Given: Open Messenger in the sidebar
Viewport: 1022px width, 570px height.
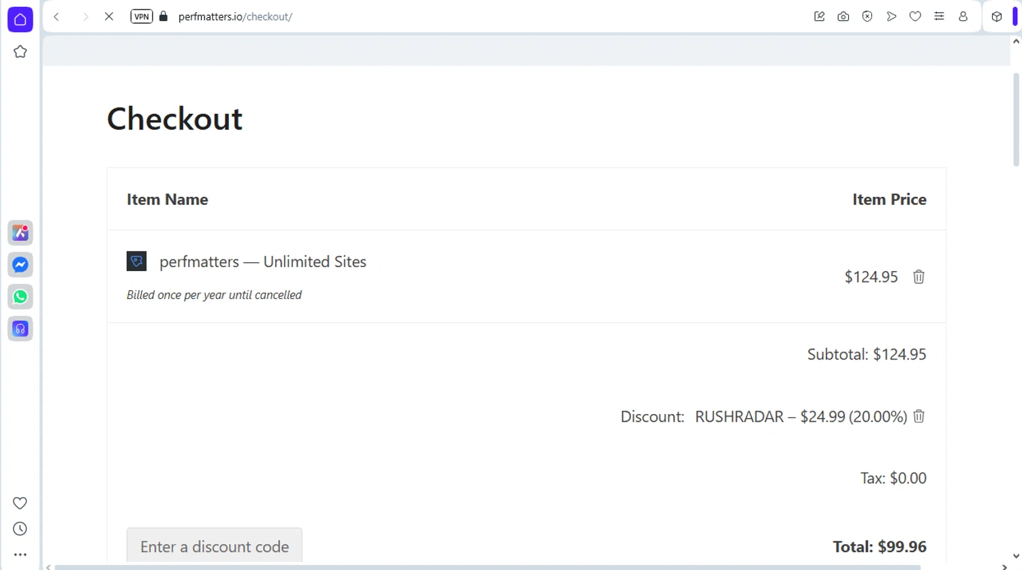Looking at the screenshot, I should coord(20,265).
